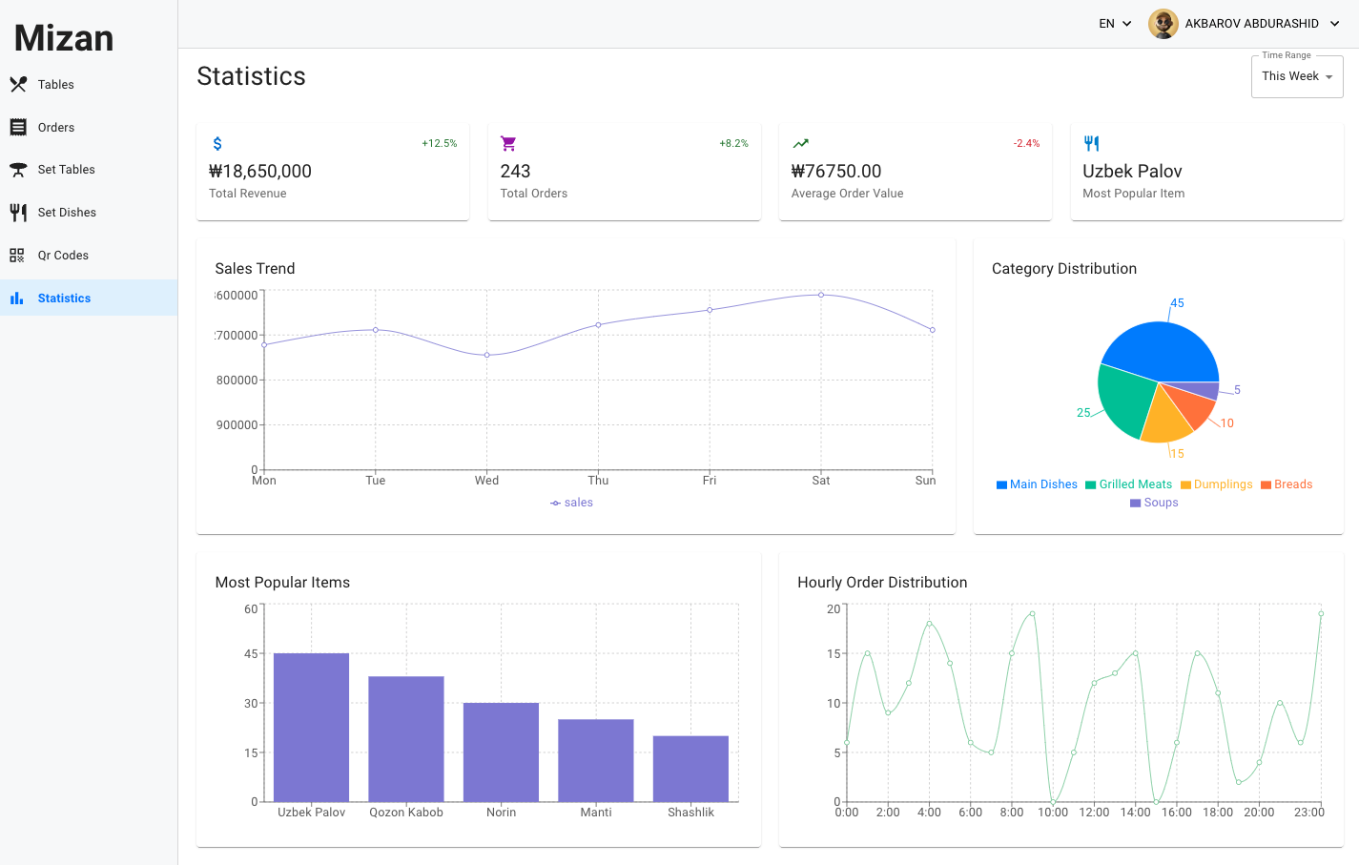Click the Mizan logo title
This screenshot has height=865, width=1359.
pyautogui.click(x=64, y=38)
